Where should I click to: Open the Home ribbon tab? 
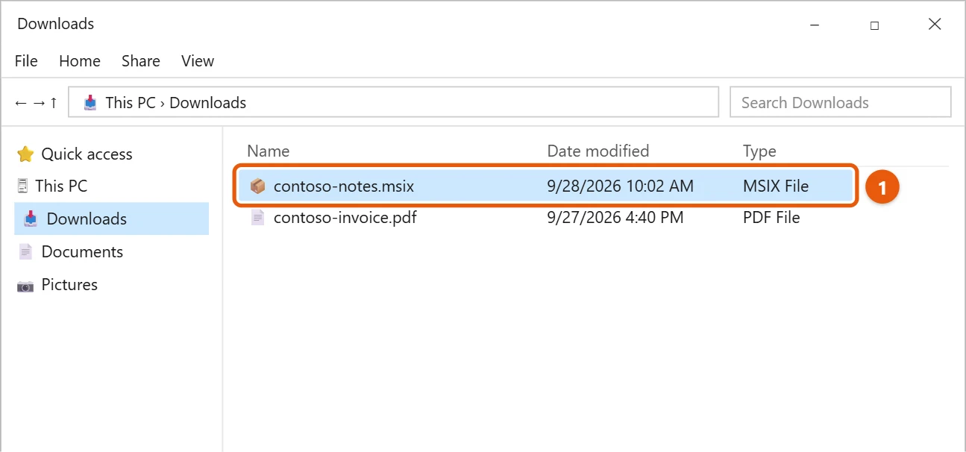coord(80,61)
